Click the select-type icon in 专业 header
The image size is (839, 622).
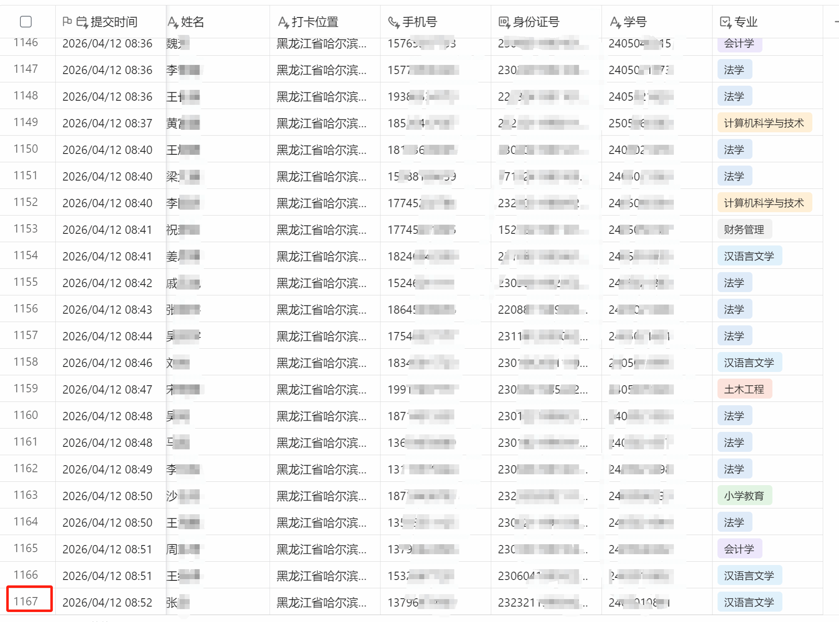725,22
